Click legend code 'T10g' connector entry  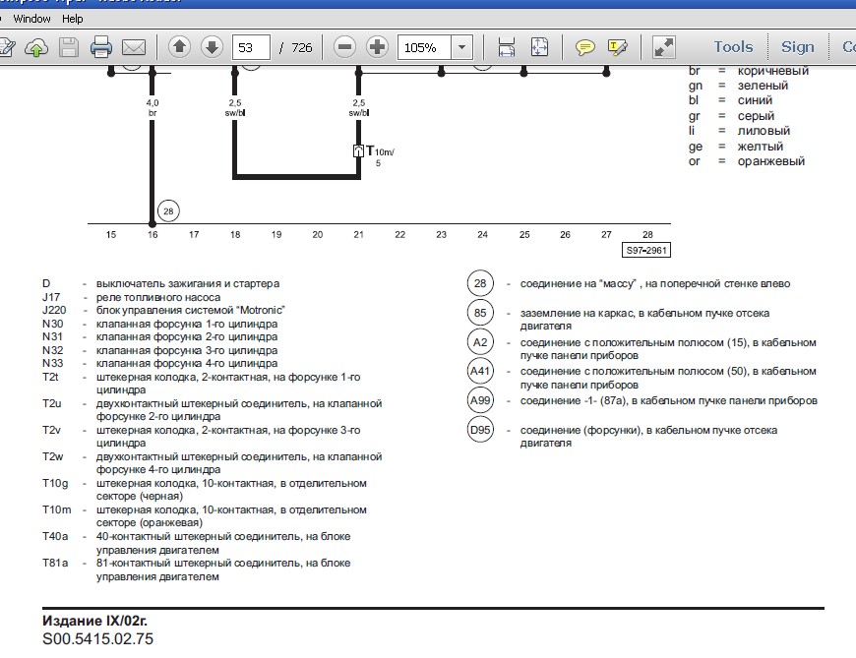(55, 483)
